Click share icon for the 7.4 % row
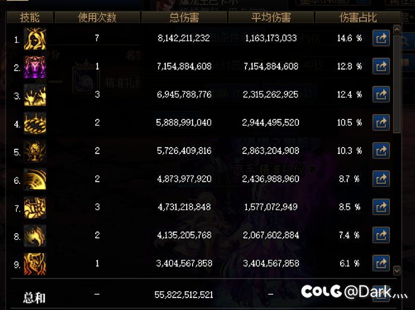 click(381, 235)
